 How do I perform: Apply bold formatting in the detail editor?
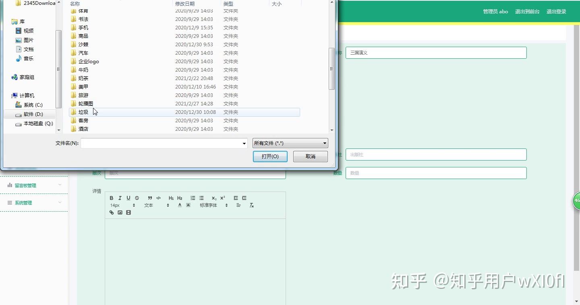pos(112,198)
